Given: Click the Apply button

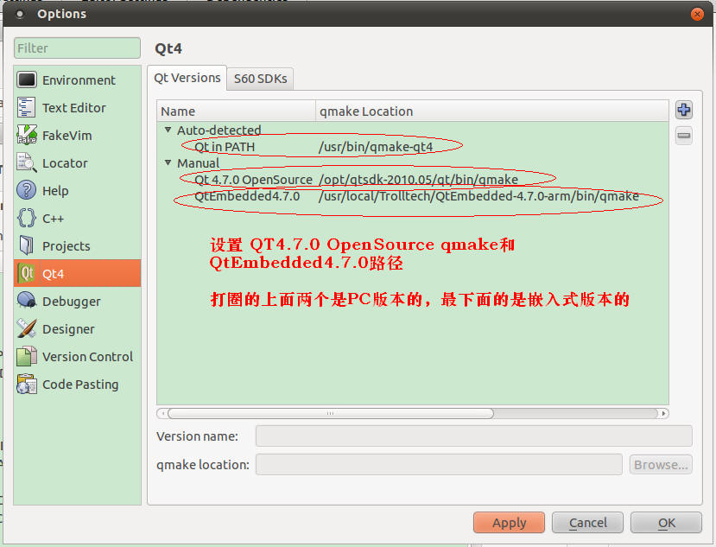Looking at the screenshot, I should 509,522.
